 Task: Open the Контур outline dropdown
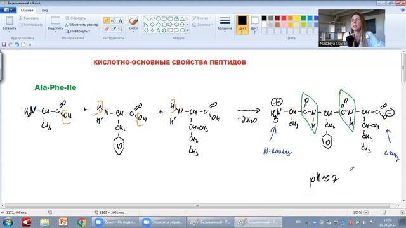click(202, 18)
